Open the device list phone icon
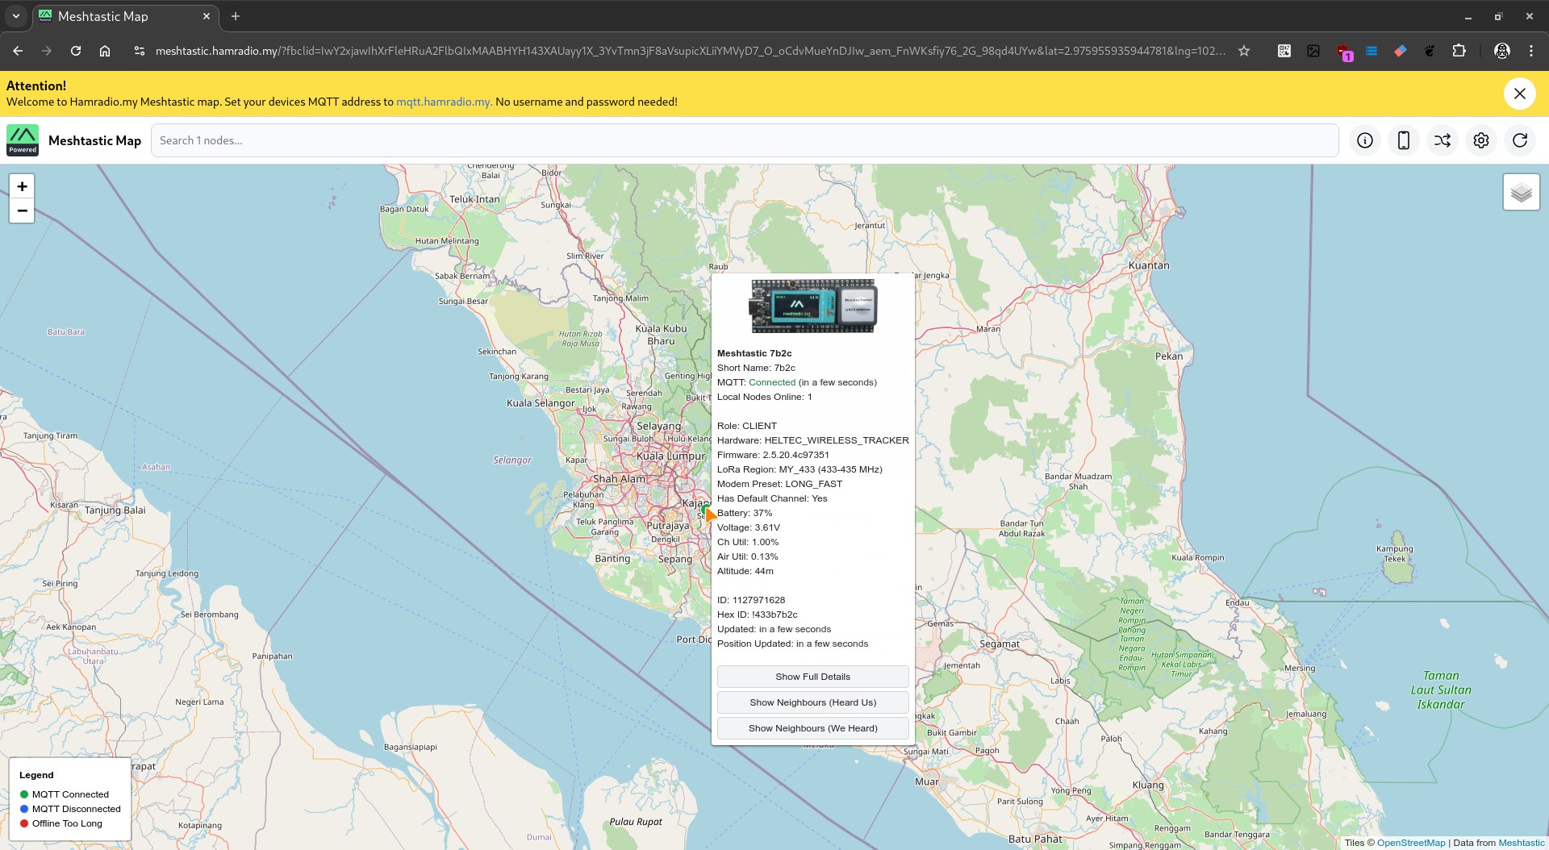Image resolution: width=1549 pixels, height=850 pixels. [x=1403, y=140]
